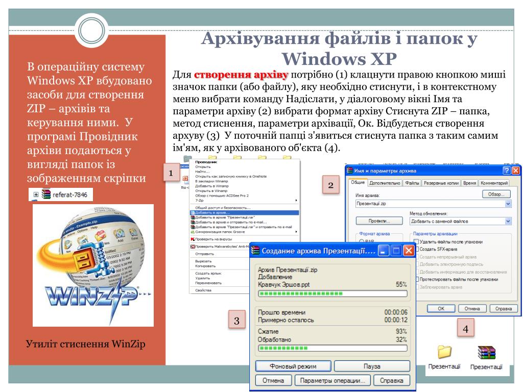The height and width of the screenshot is (392, 523).
Task: Click the WinRAR icon next to referat-7846
Action: click(46, 194)
